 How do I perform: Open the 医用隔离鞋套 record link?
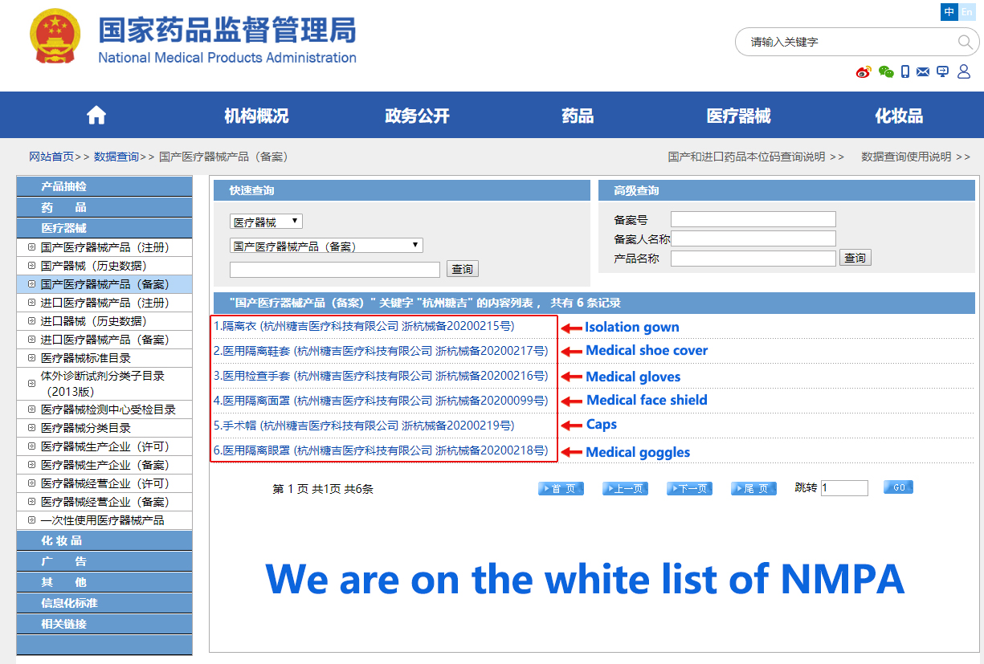pyautogui.click(x=381, y=351)
